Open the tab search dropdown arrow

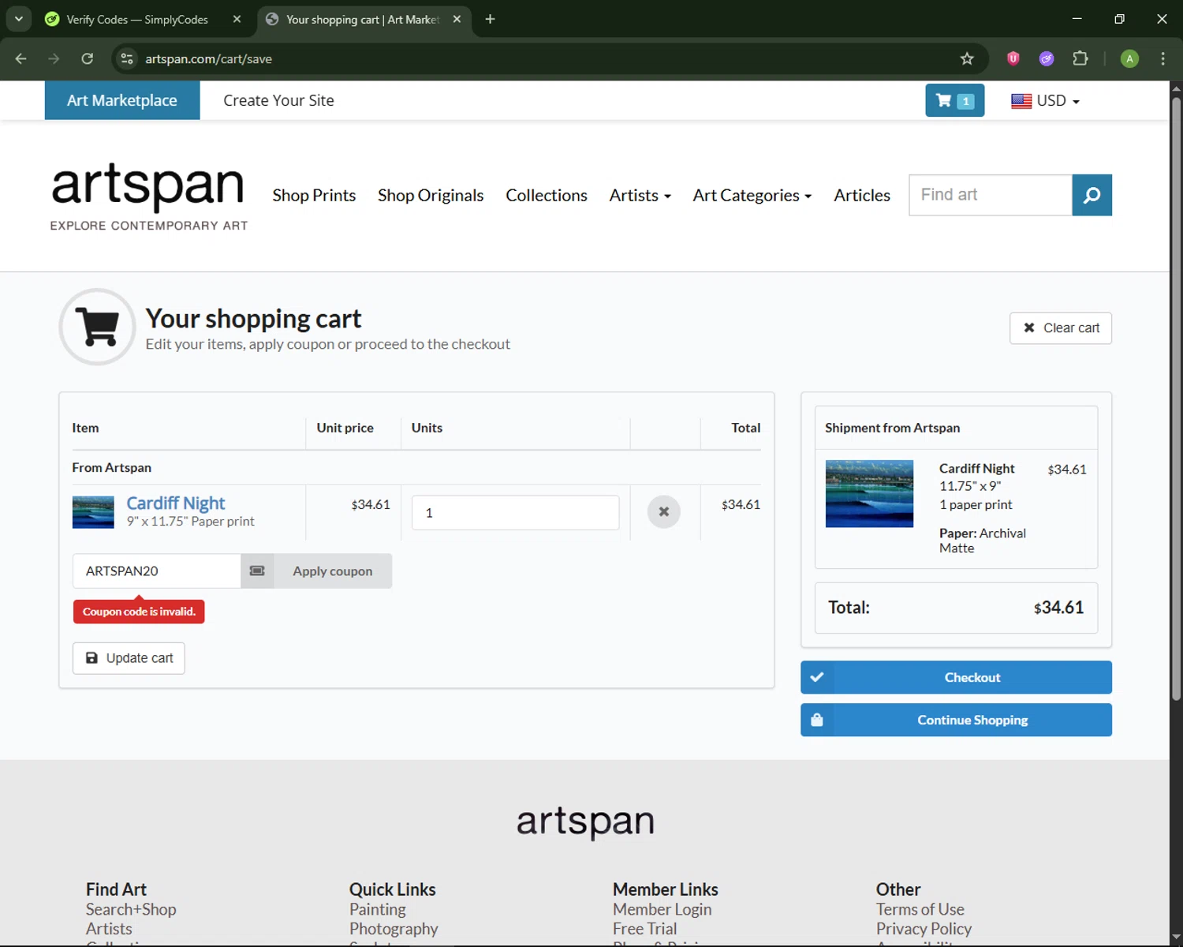tap(18, 19)
